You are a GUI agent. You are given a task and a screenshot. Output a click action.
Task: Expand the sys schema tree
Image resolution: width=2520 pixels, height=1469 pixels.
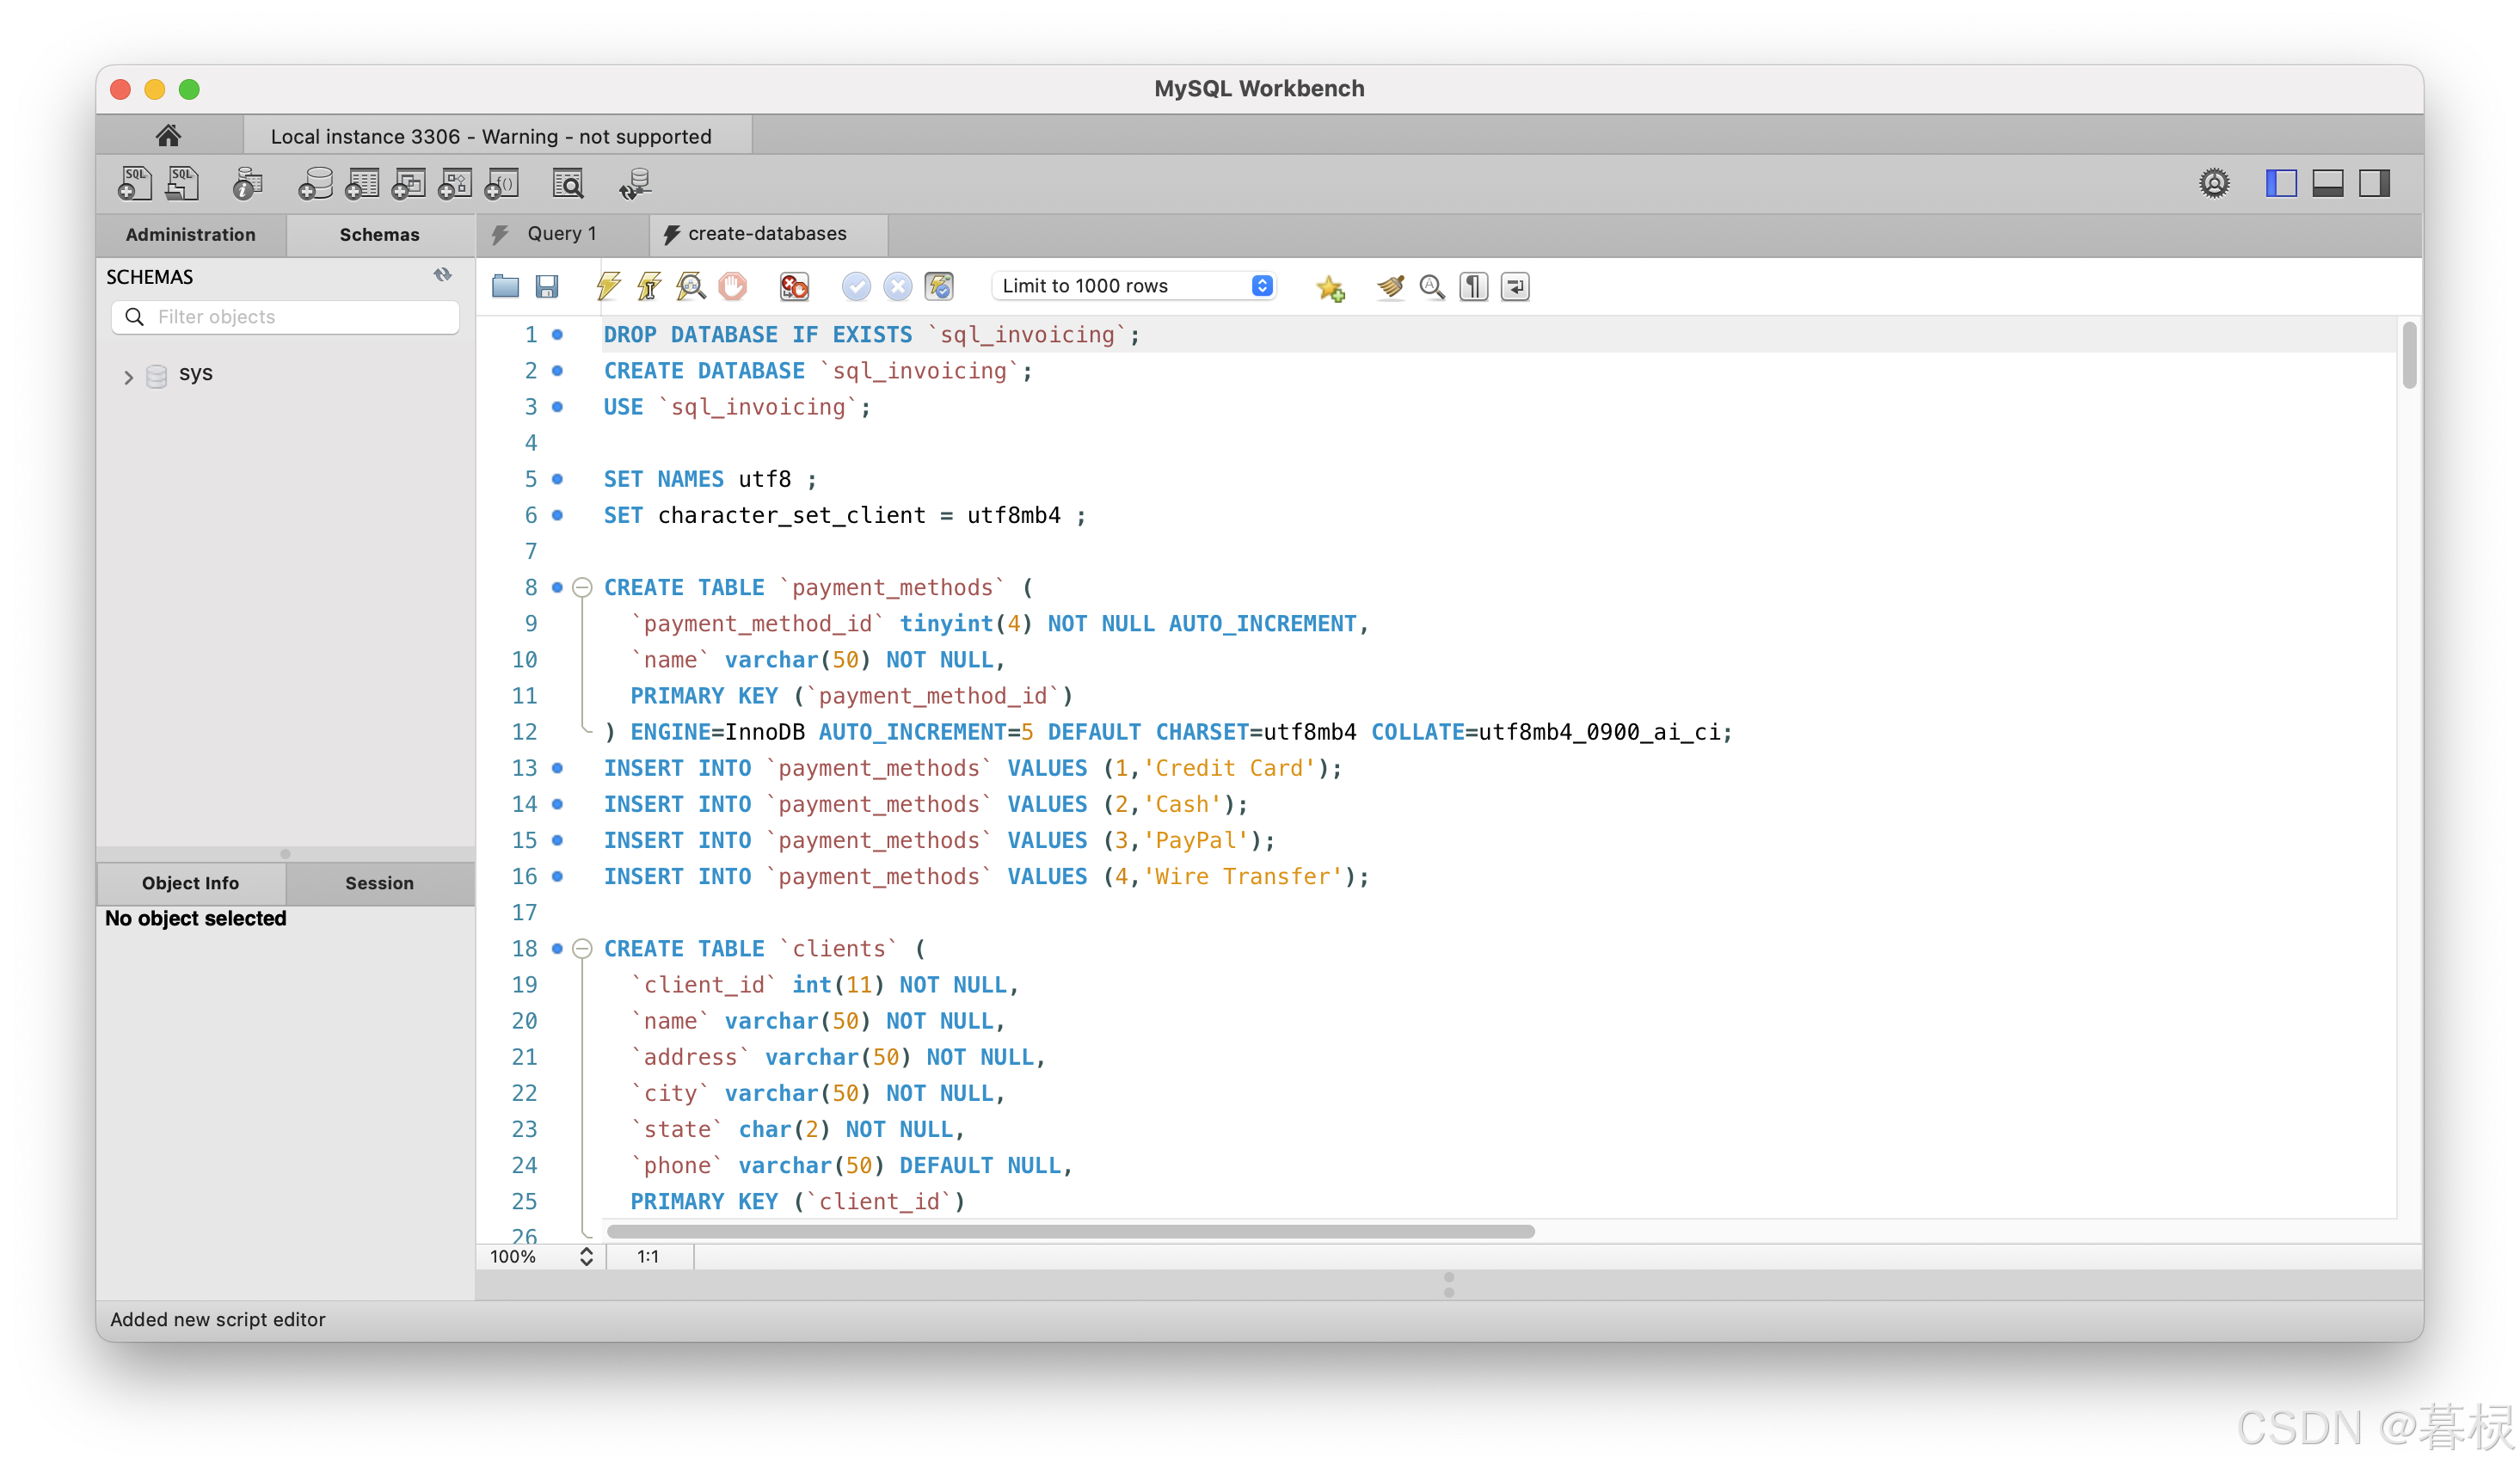tap(128, 377)
